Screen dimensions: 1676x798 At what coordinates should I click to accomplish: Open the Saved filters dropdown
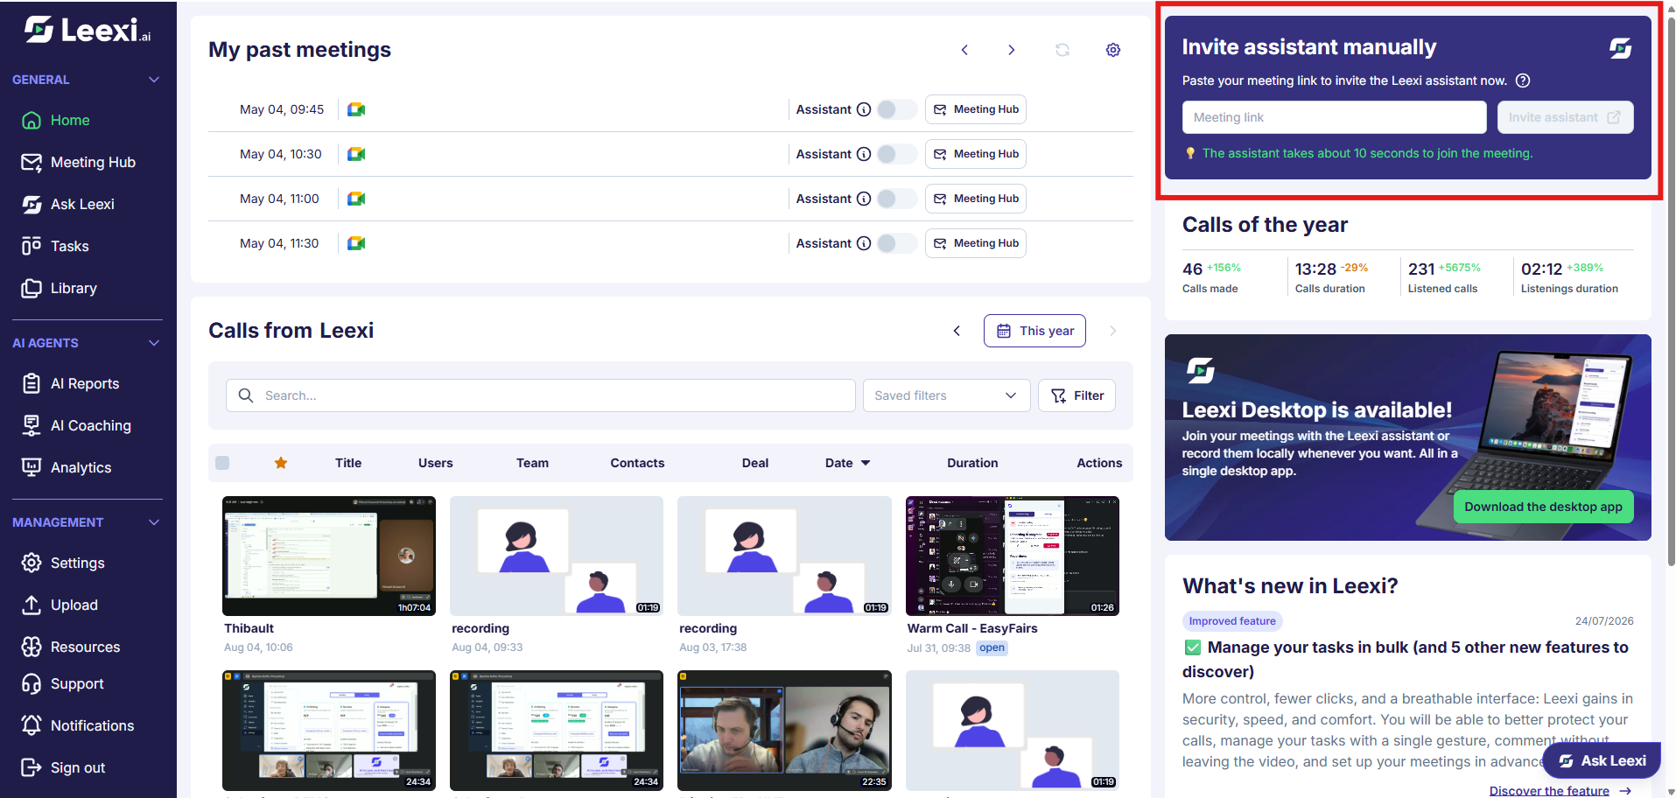point(946,395)
